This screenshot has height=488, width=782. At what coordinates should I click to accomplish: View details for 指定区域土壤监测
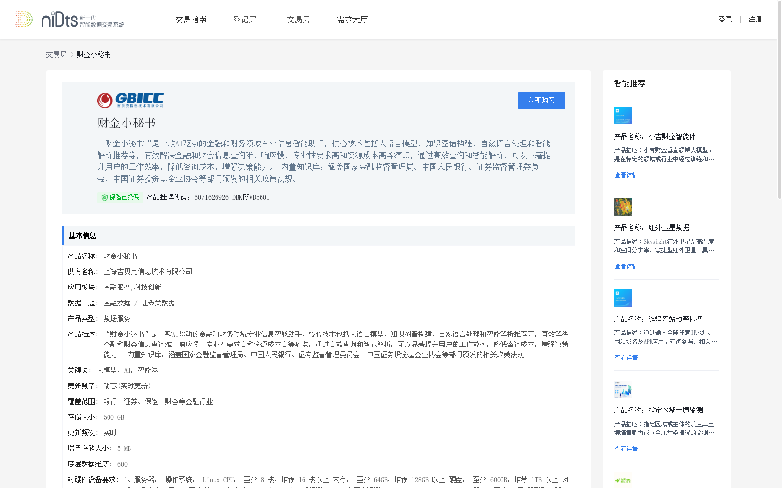[626, 449]
